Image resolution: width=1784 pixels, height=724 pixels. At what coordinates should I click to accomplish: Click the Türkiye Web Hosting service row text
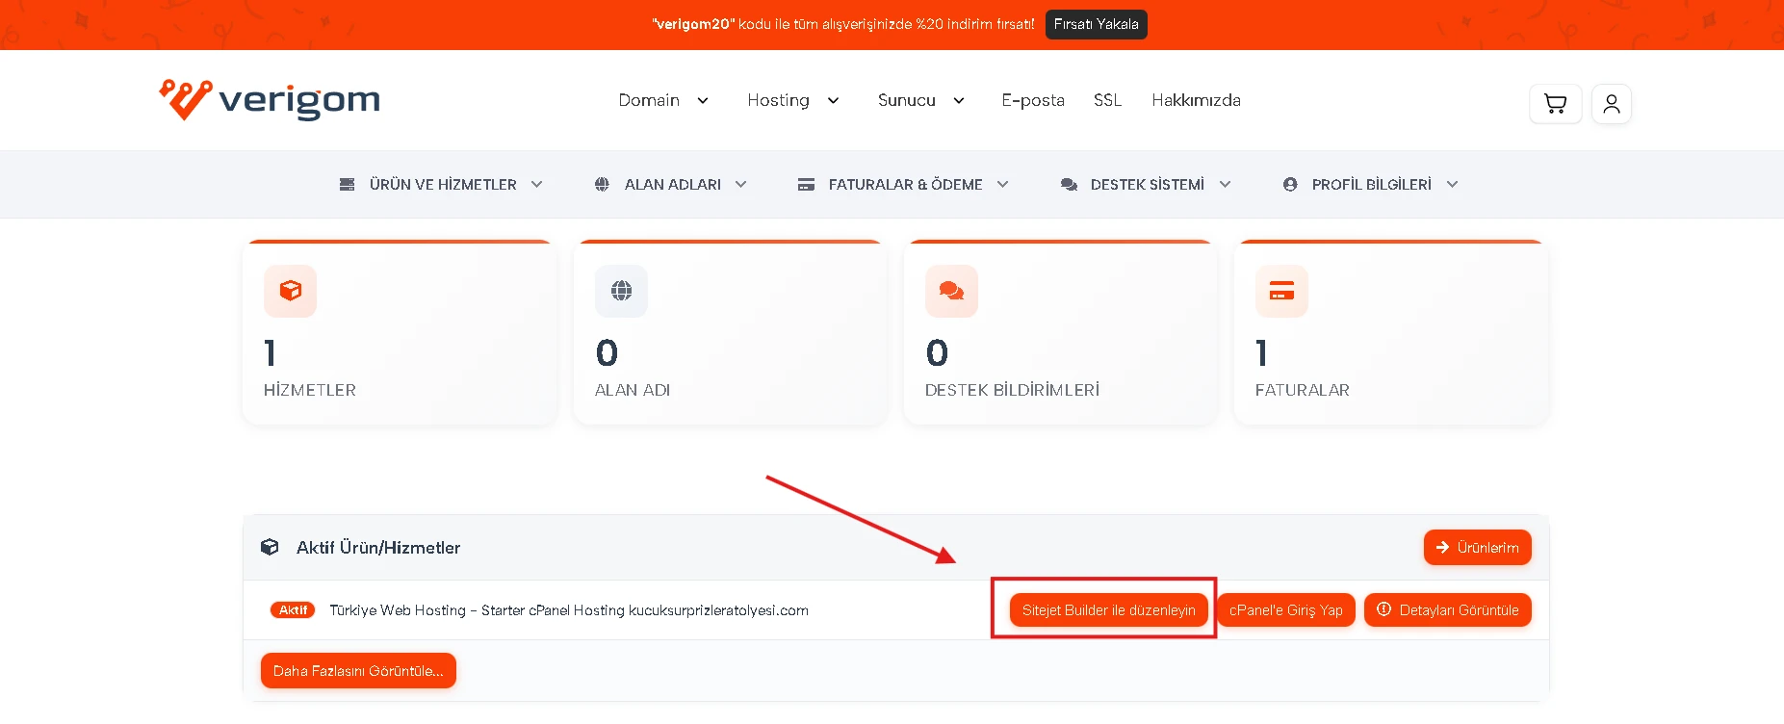(x=569, y=610)
